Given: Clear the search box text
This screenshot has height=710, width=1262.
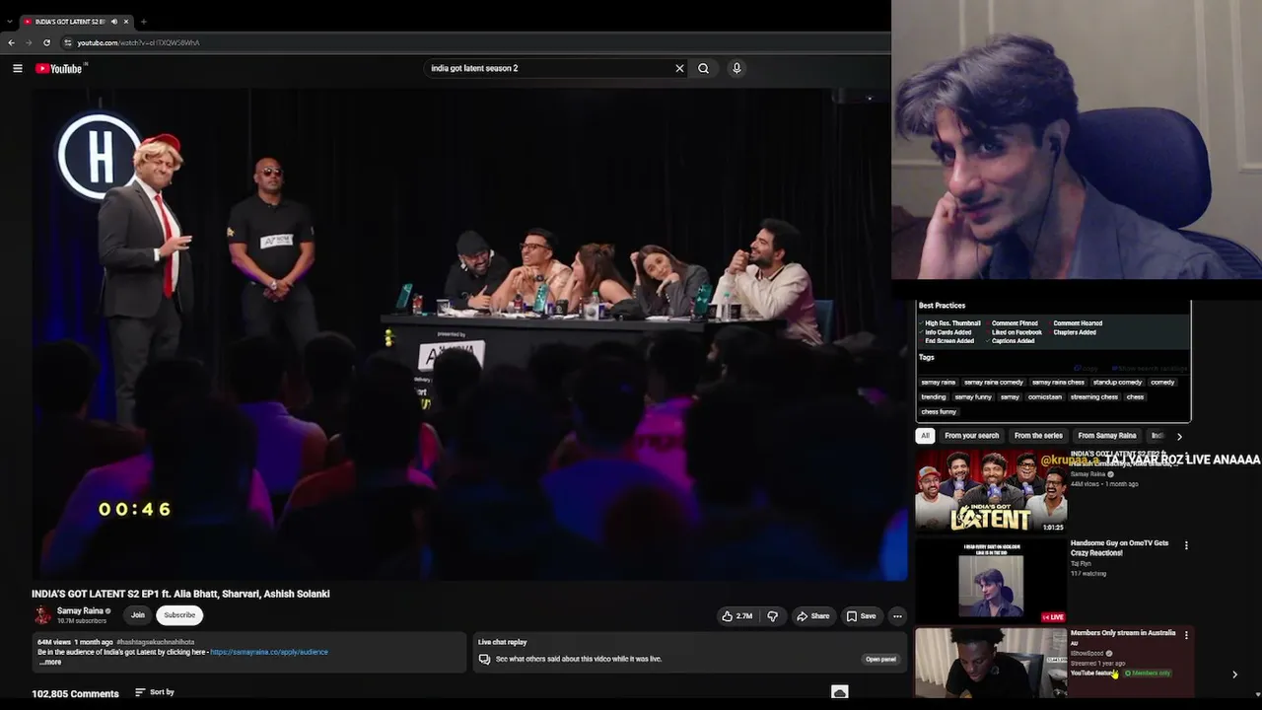Looking at the screenshot, I should point(679,68).
